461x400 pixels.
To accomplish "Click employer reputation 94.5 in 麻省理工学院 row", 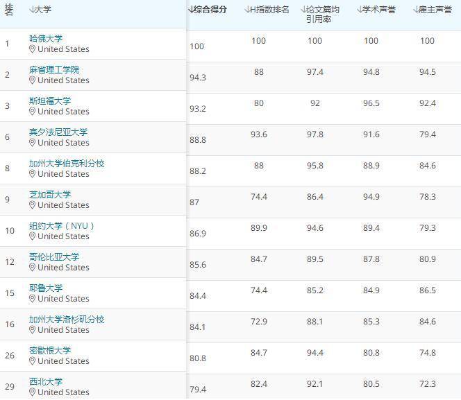I will pos(428,72).
